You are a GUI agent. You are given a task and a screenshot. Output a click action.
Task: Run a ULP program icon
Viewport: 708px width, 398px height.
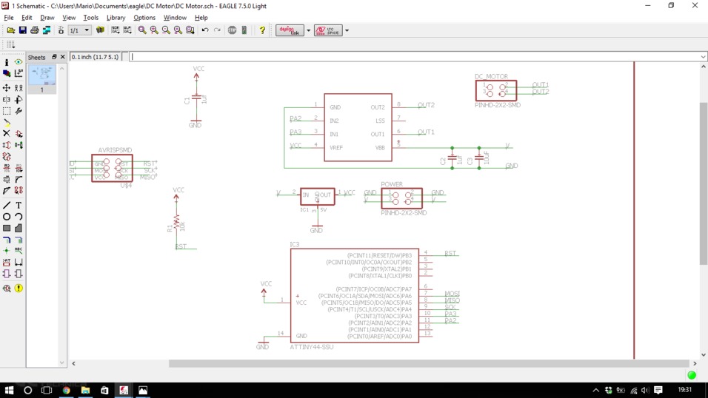(128, 30)
